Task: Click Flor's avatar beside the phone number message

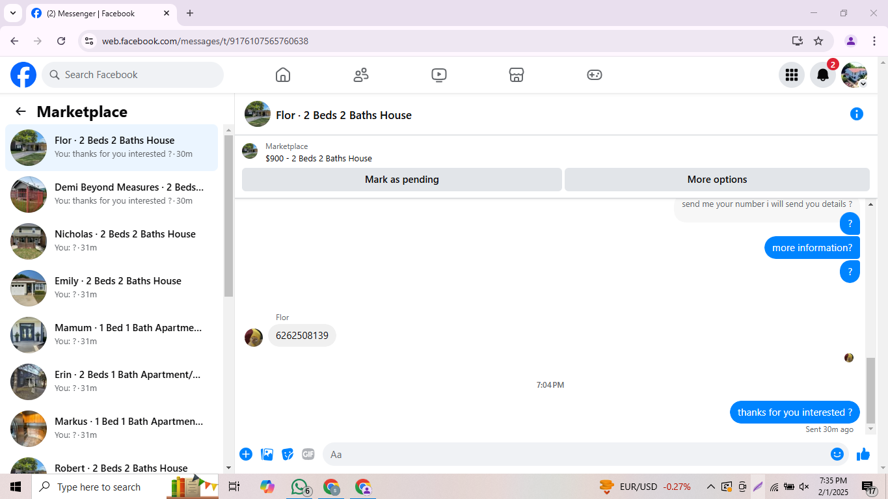Action: coord(254,337)
